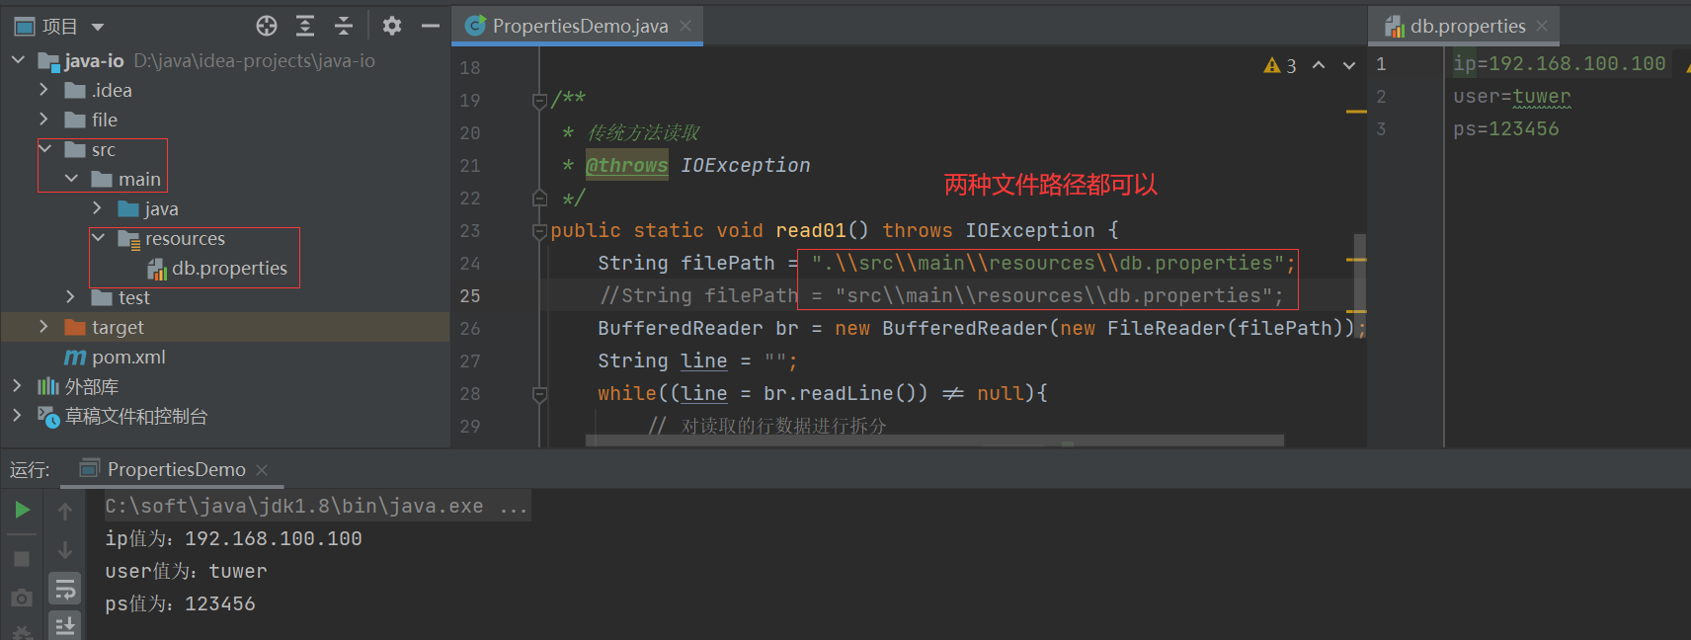The width and height of the screenshot is (1691, 640).
Task: Open the Project panel gear settings
Action: click(392, 26)
